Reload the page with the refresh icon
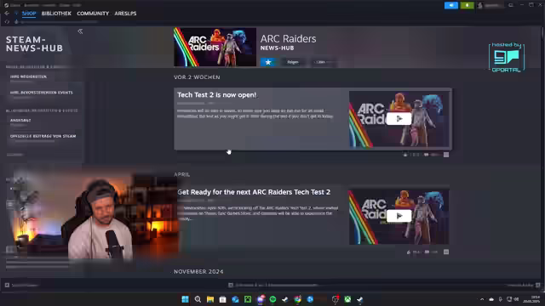 (7, 22)
